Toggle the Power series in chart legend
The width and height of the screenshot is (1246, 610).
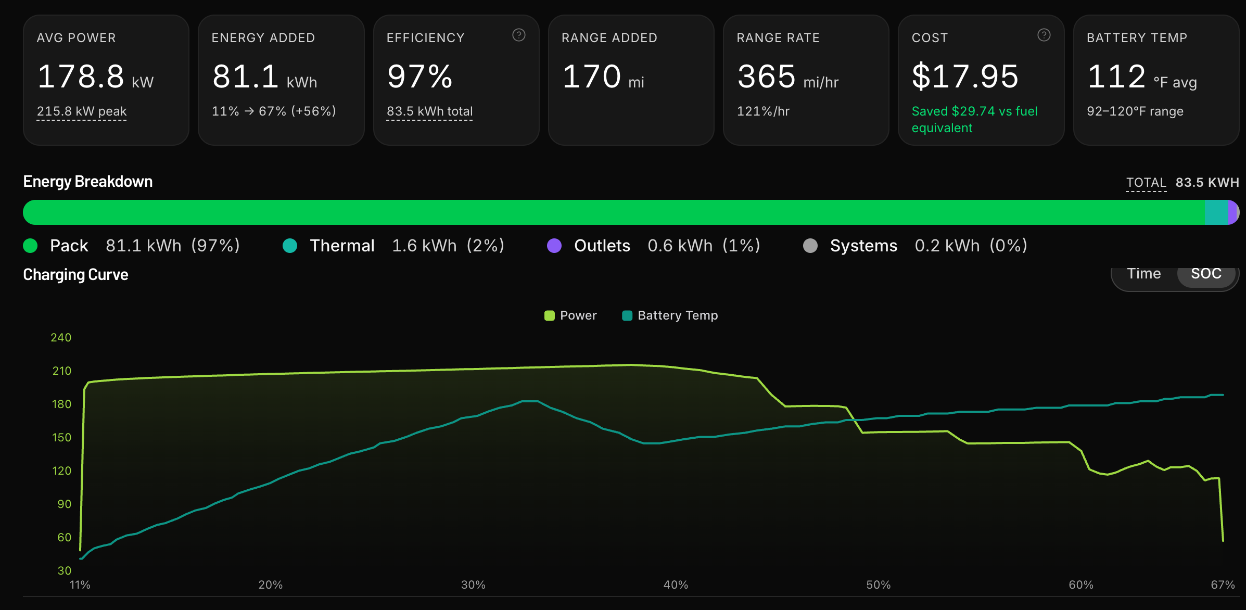pos(570,315)
